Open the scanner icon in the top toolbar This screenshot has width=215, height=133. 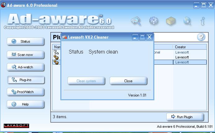tap(136, 21)
